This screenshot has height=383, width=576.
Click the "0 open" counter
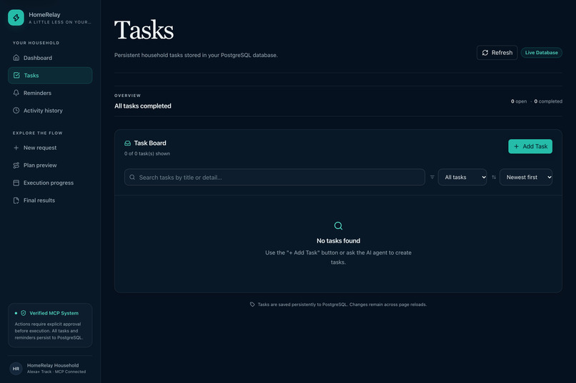519,101
